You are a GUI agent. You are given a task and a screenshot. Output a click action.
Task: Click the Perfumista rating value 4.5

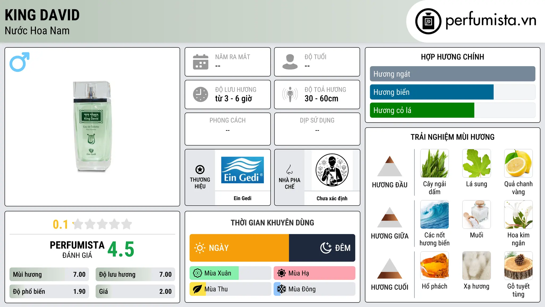click(x=121, y=249)
